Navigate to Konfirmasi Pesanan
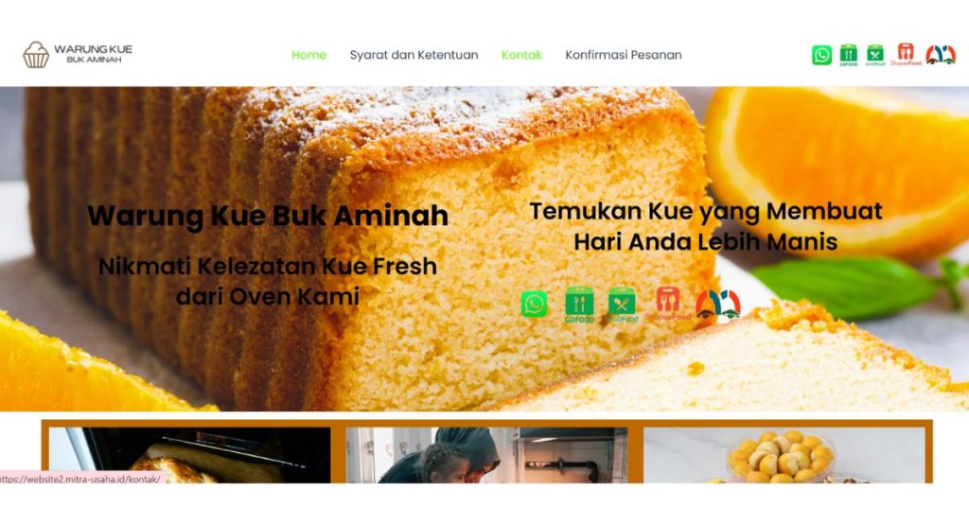Viewport: 969px width, 507px height. coord(624,55)
